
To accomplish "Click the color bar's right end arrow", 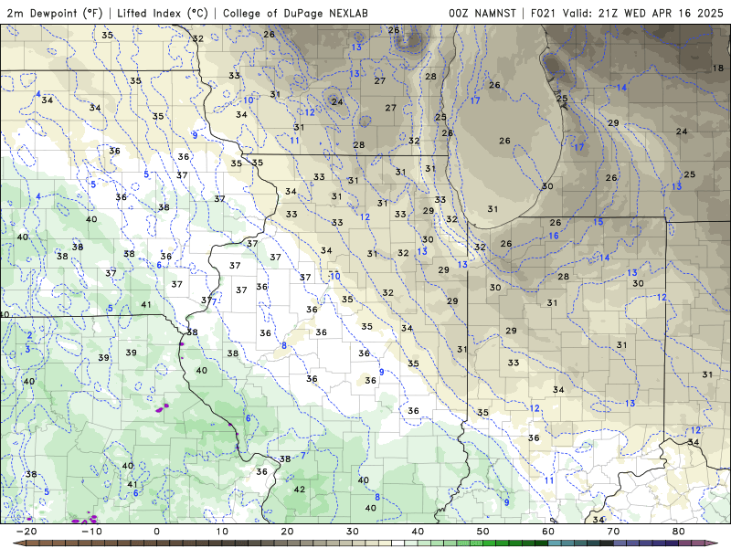I will coord(713,543).
